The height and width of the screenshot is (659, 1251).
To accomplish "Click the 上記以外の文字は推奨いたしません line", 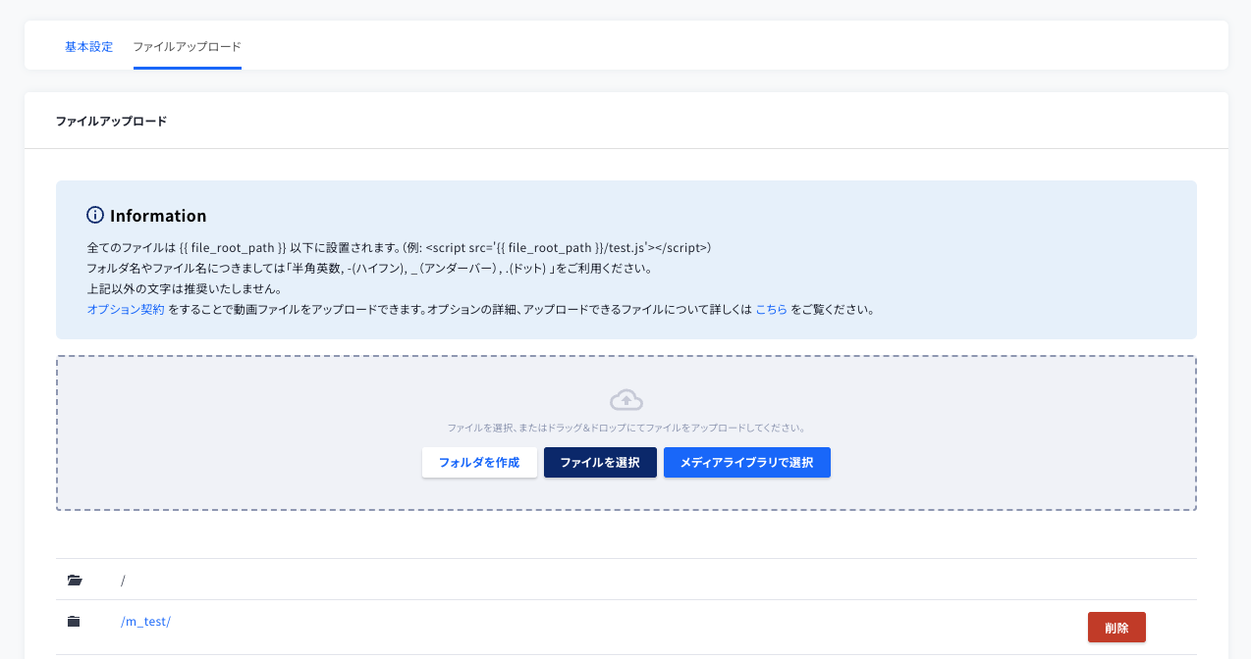I will click(185, 289).
